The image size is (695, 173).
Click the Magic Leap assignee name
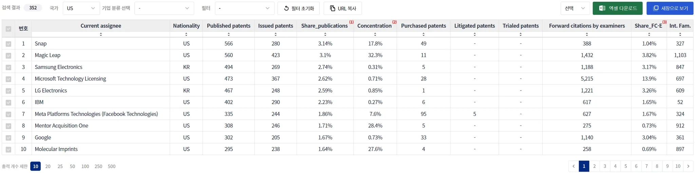pyautogui.click(x=48, y=55)
